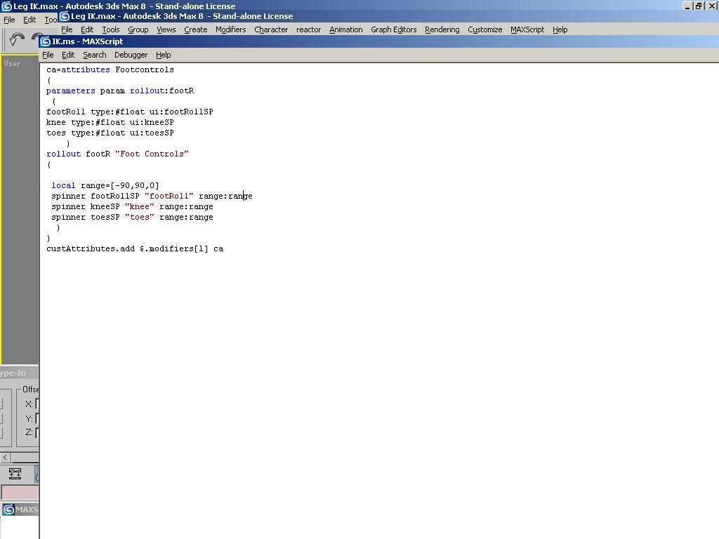Click the 'footRoll type:#float ui:footRollSP' line
Image resolution: width=719 pixels, height=539 pixels.
tap(130, 112)
